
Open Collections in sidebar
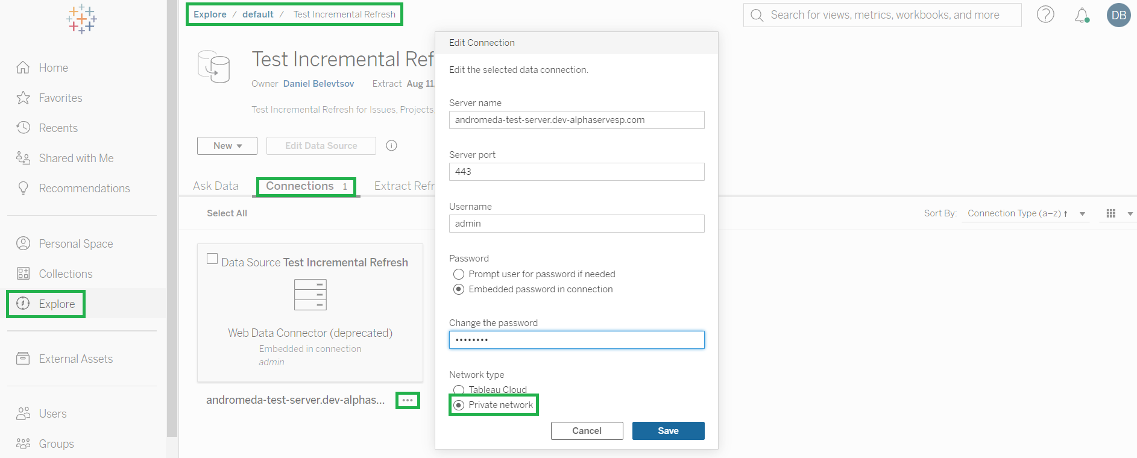point(54,274)
